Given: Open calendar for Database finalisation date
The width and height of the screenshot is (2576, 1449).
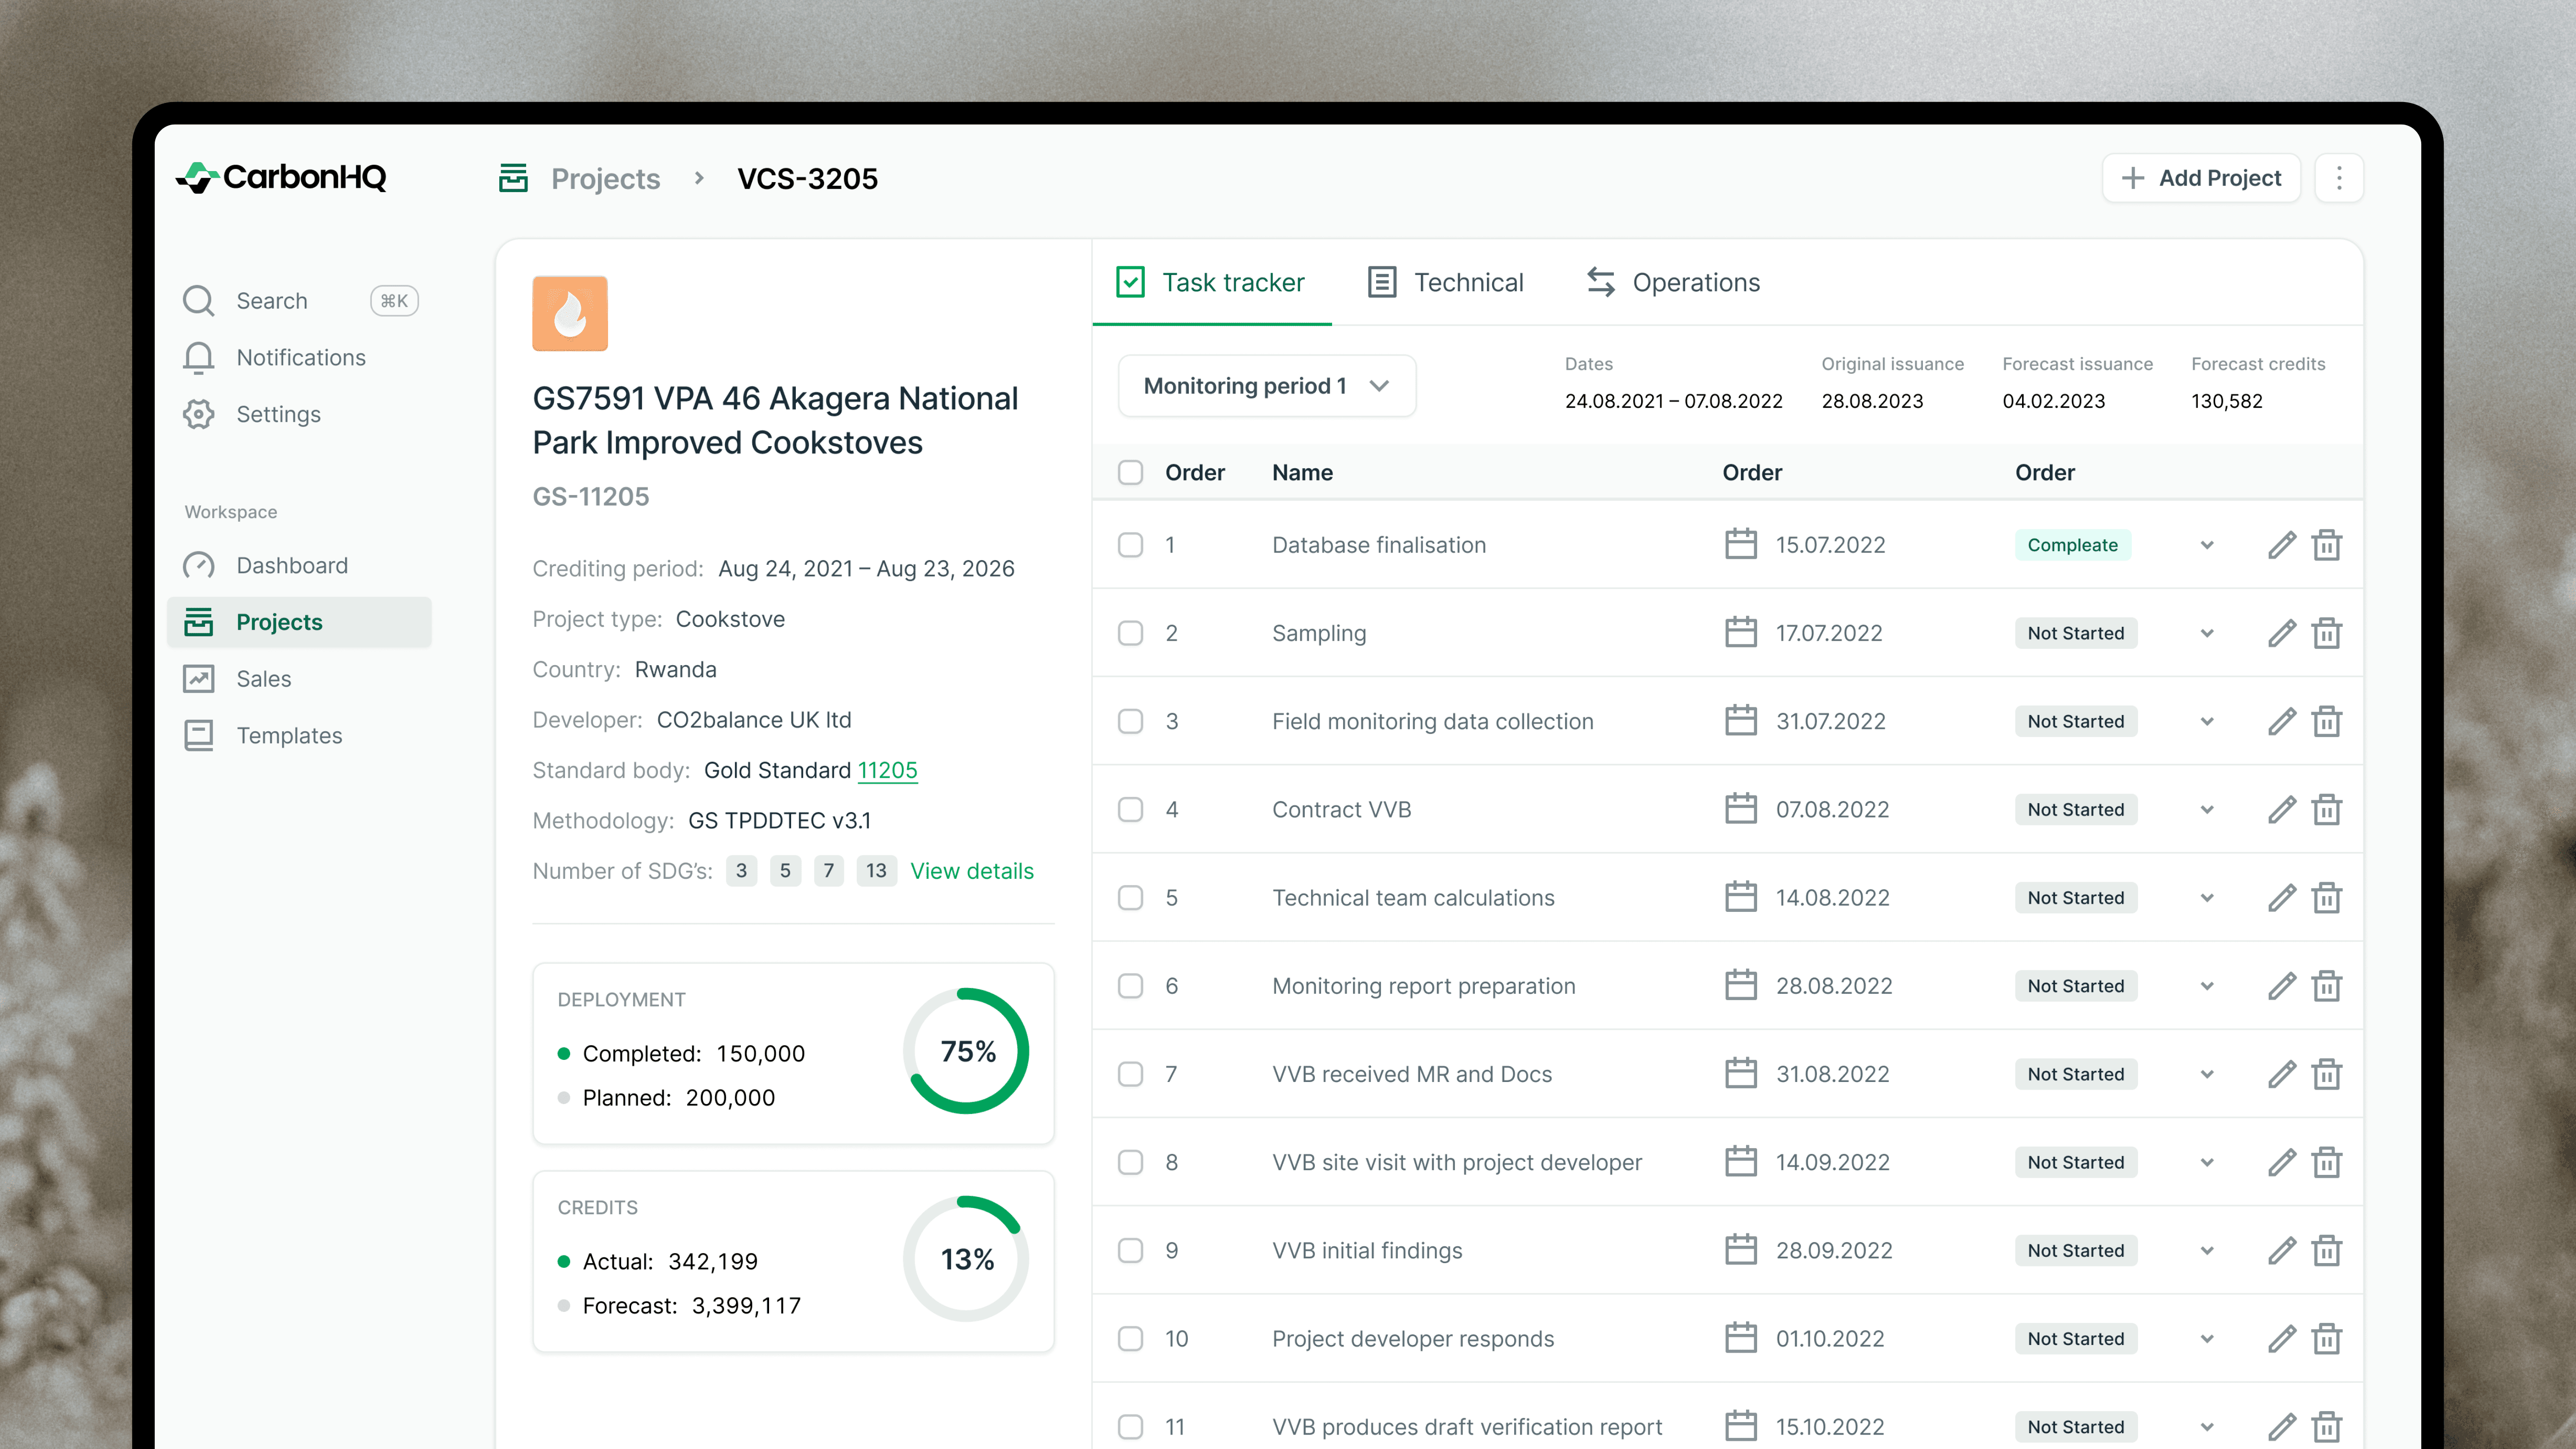Looking at the screenshot, I should point(1741,544).
